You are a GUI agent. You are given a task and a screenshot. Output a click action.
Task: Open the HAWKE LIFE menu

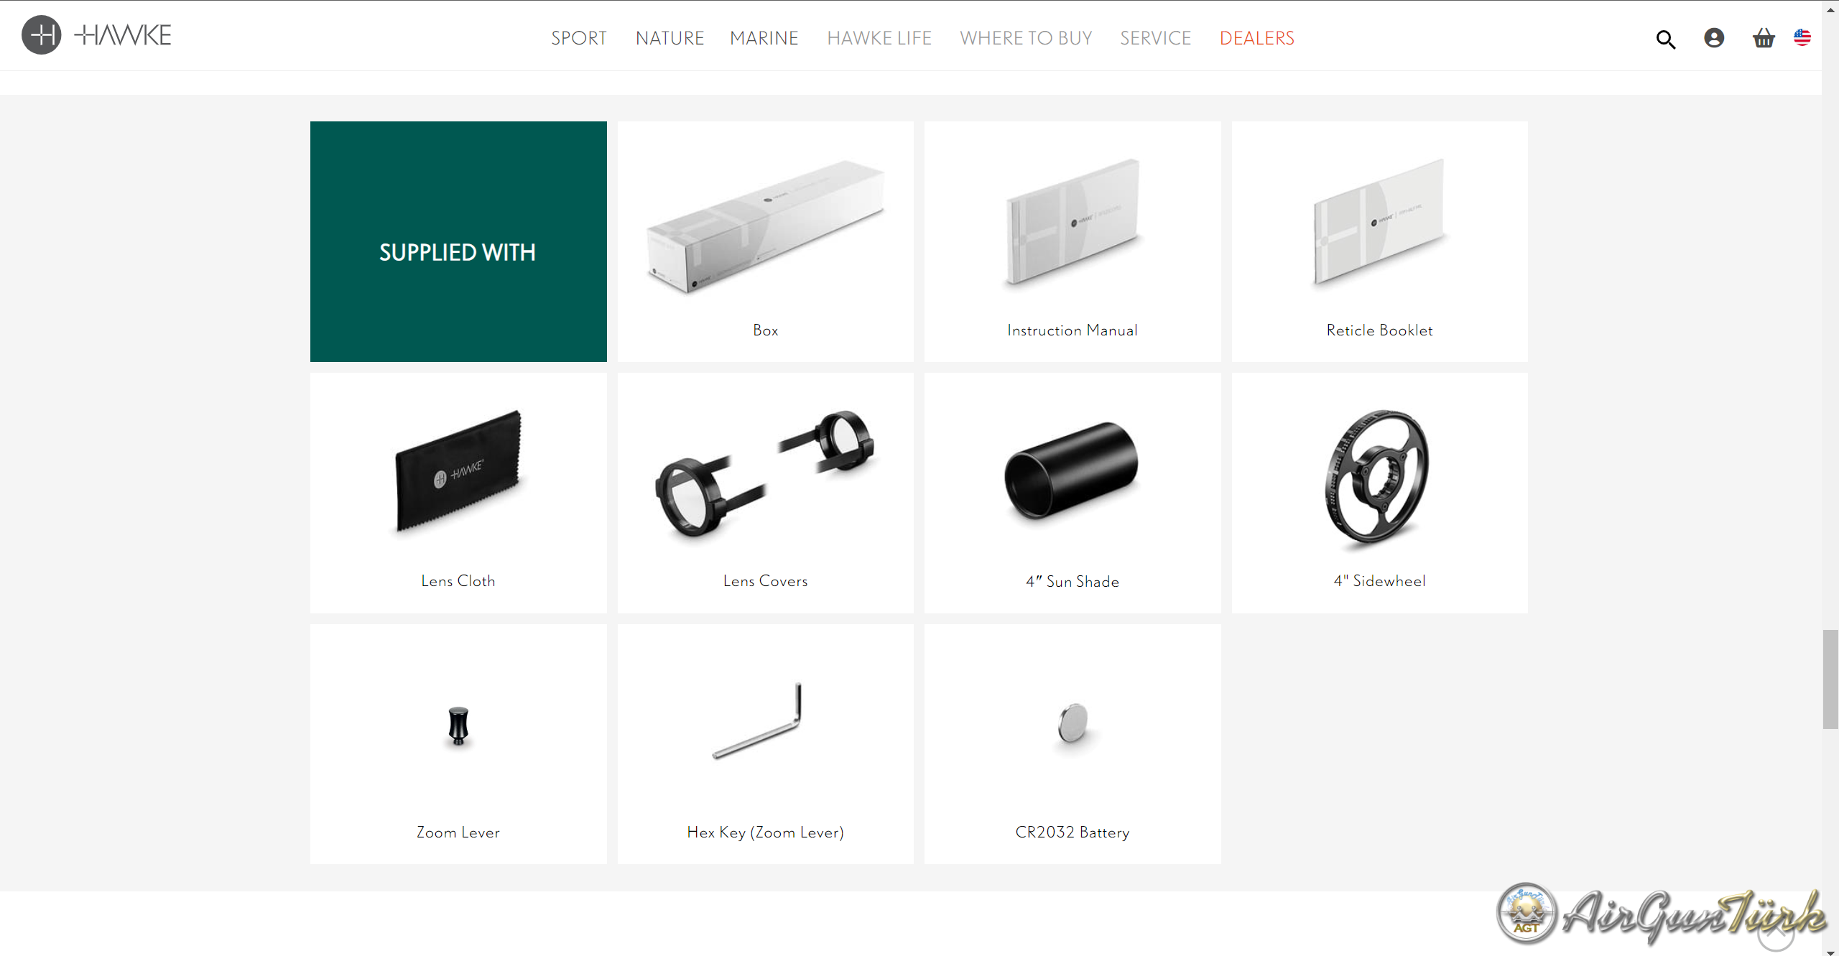[879, 38]
